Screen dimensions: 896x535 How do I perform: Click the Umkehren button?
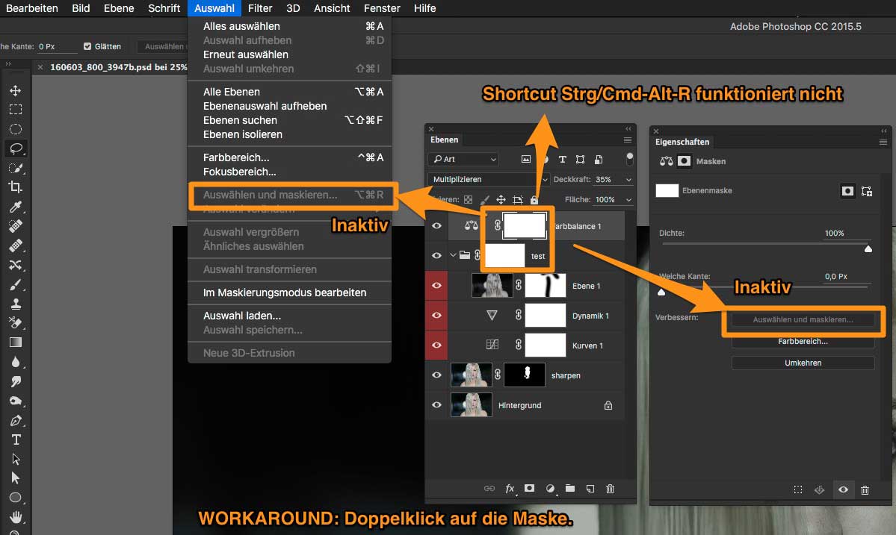point(803,363)
